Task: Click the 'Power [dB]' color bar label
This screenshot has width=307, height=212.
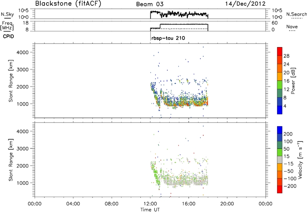Action: click(293, 81)
